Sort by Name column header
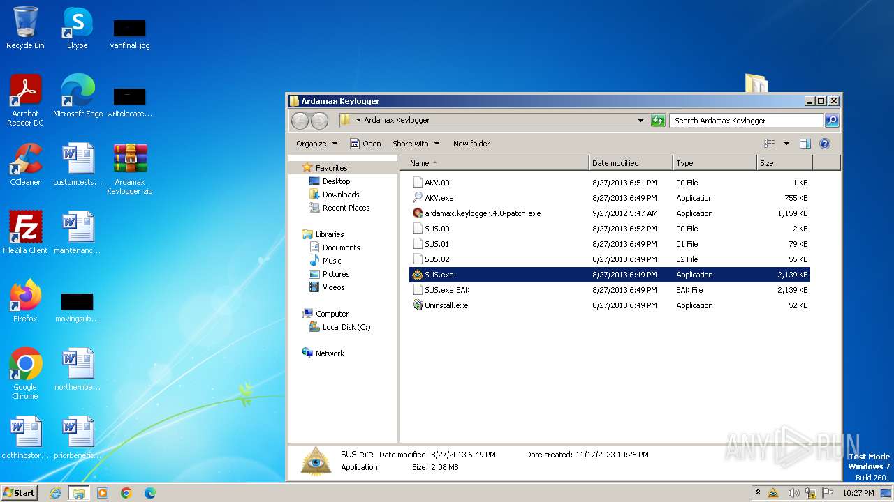 pyautogui.click(x=494, y=163)
